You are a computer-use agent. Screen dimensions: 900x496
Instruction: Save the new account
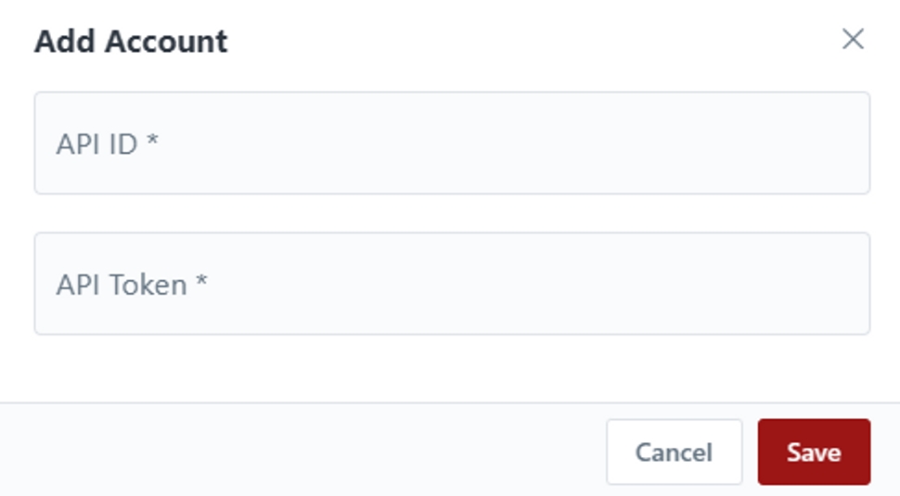pyautogui.click(x=814, y=452)
